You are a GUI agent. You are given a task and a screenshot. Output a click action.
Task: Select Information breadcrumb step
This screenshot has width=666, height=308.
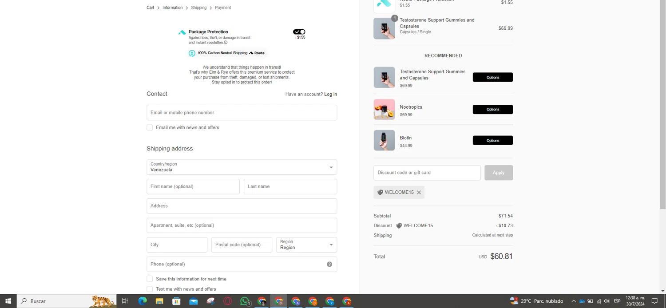pos(172,8)
